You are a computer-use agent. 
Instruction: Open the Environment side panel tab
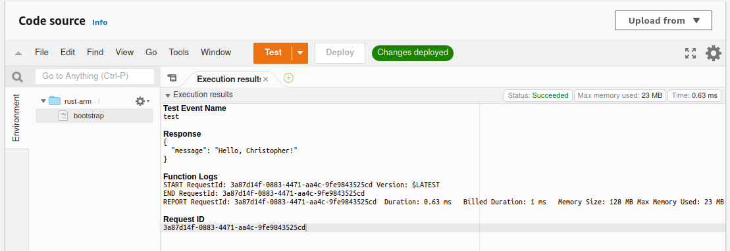click(16, 118)
